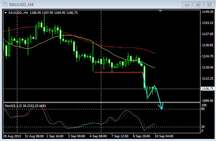Click the 1124.70 price scale value
This screenshot has height=141, width=216.
pos(208,56)
